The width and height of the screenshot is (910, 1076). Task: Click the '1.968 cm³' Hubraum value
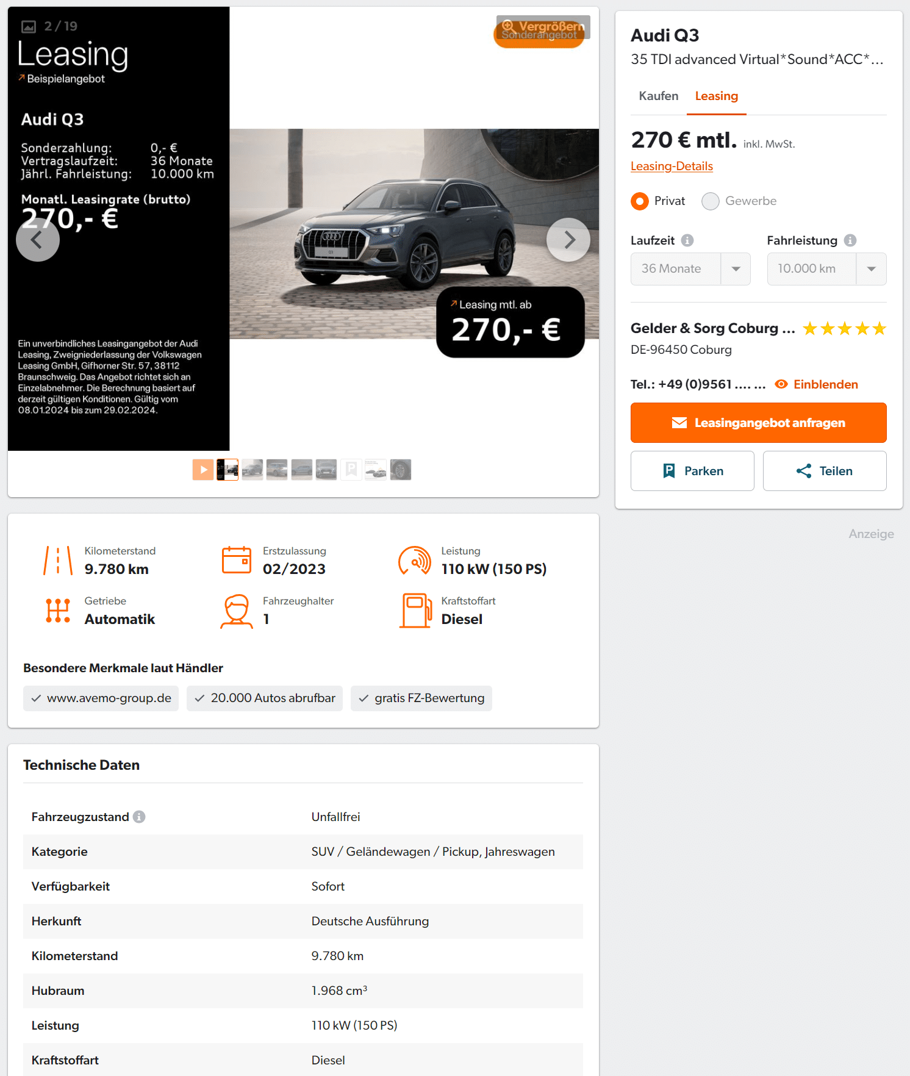(339, 991)
